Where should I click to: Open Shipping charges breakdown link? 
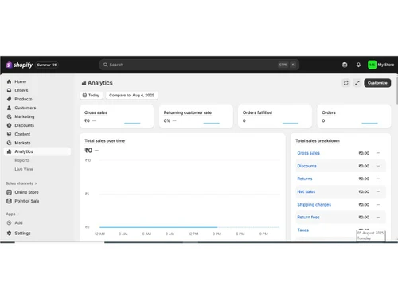(314, 204)
